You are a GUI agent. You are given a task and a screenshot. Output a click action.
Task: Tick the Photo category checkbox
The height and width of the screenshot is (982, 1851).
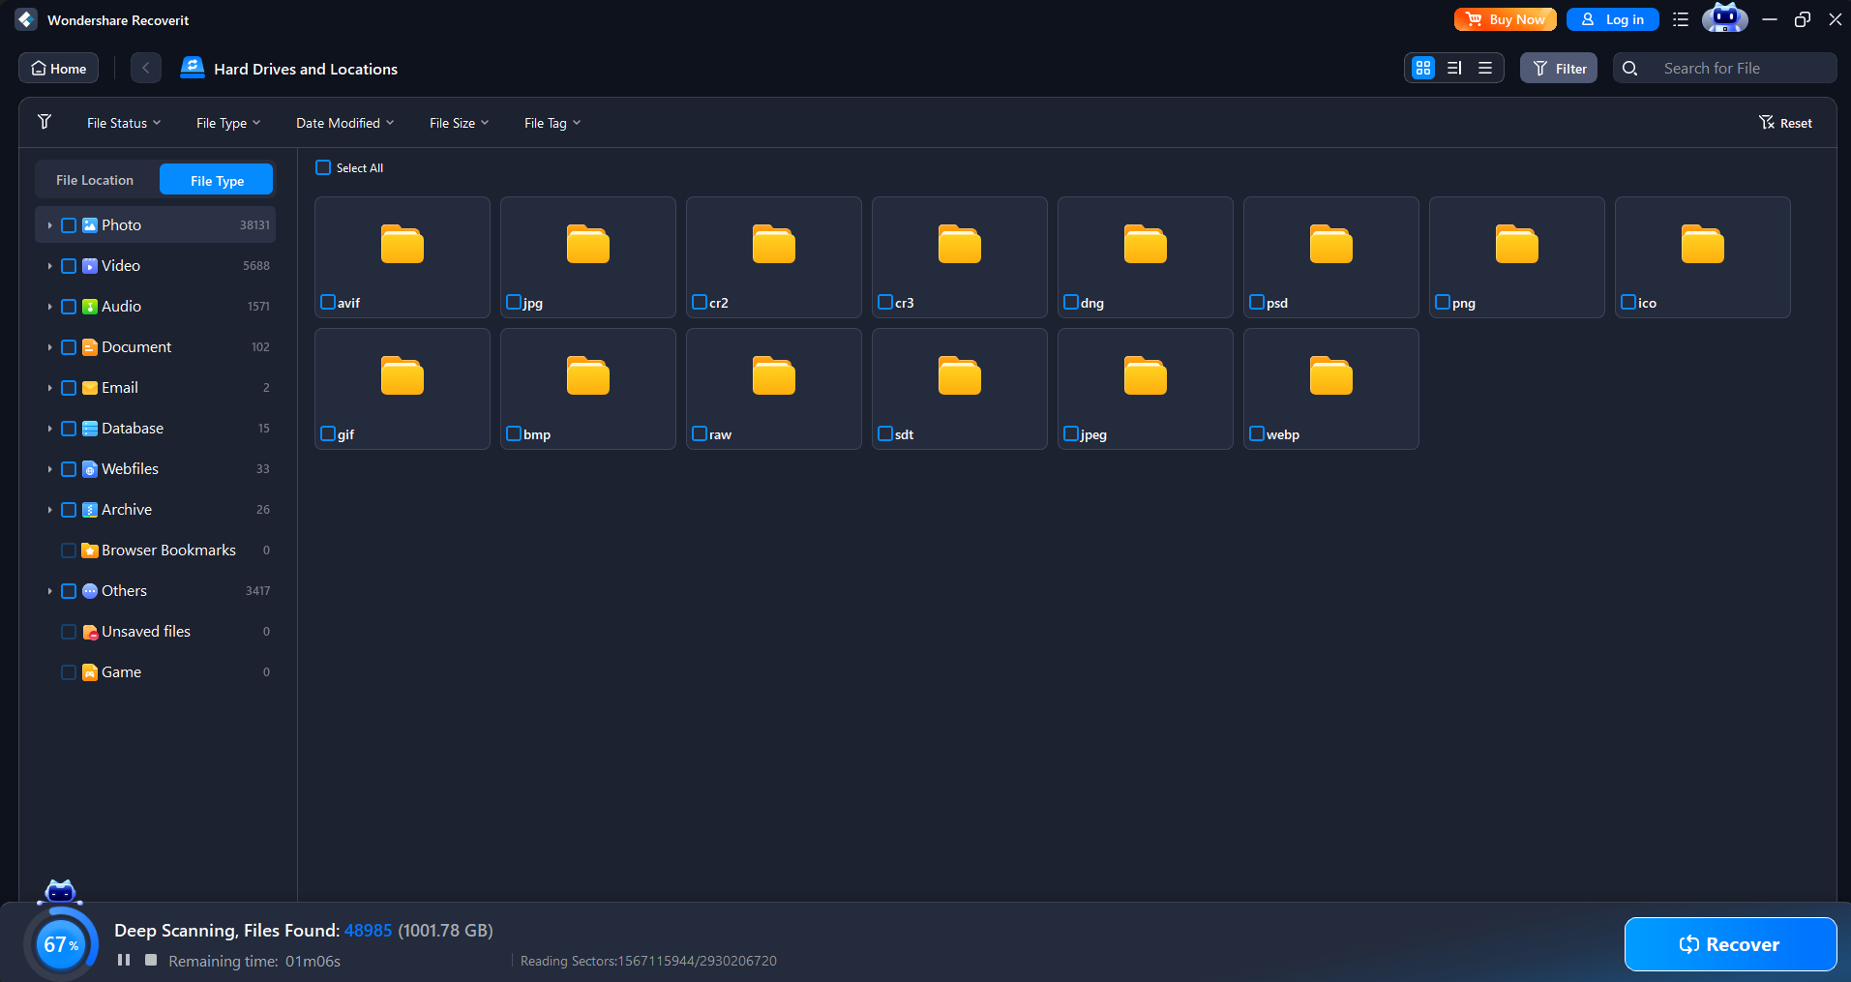[68, 224]
